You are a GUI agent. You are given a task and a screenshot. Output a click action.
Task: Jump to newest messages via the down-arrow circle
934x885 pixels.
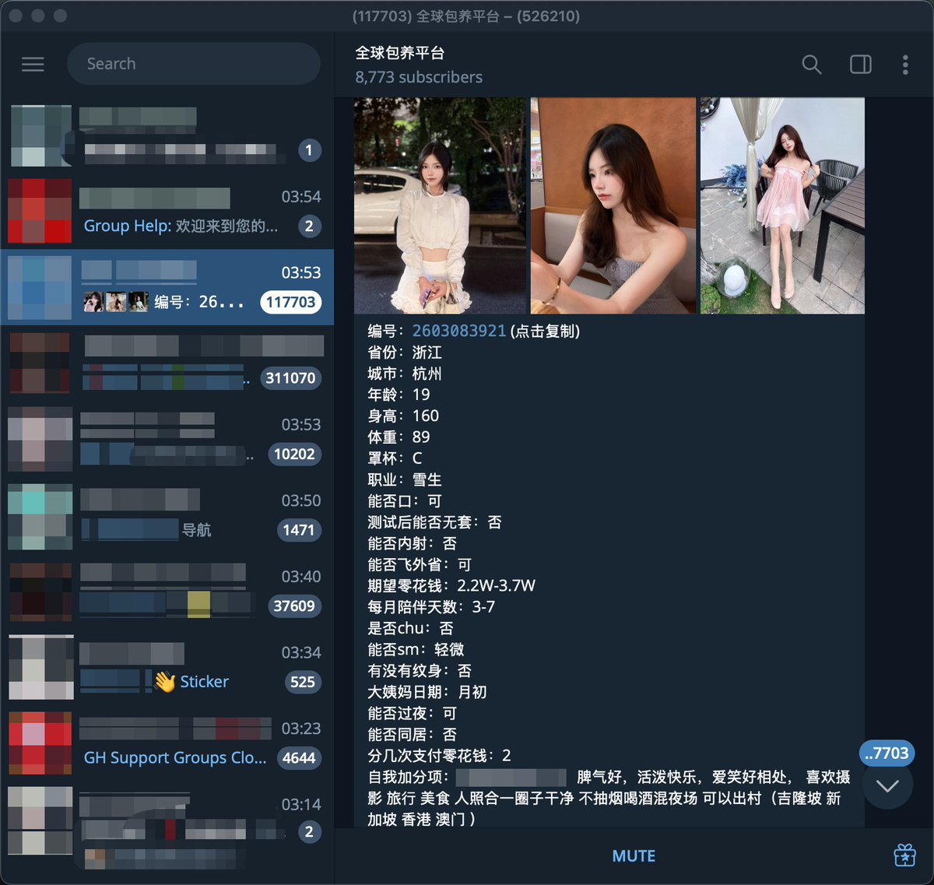(x=887, y=786)
